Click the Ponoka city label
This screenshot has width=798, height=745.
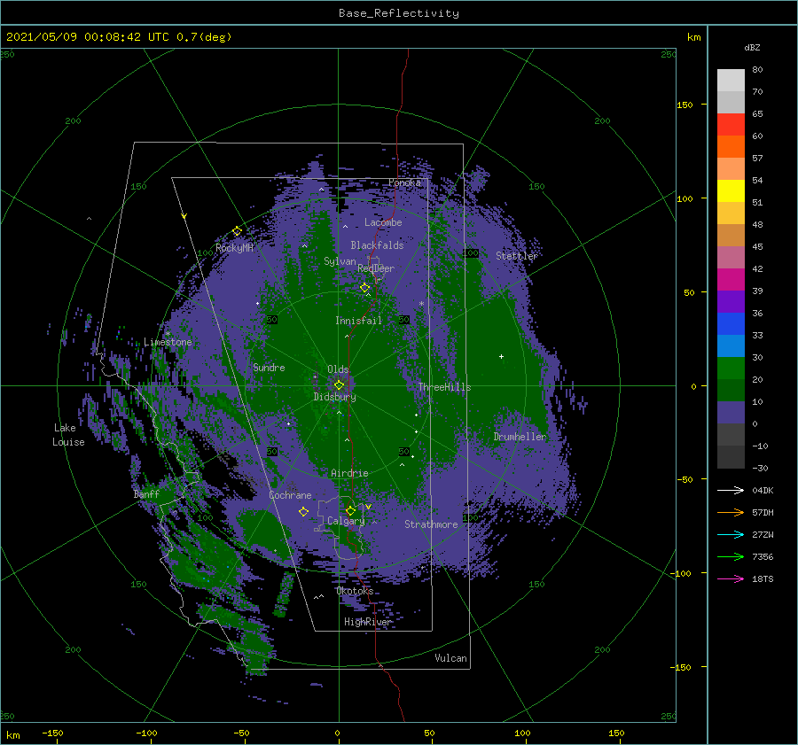tap(404, 182)
